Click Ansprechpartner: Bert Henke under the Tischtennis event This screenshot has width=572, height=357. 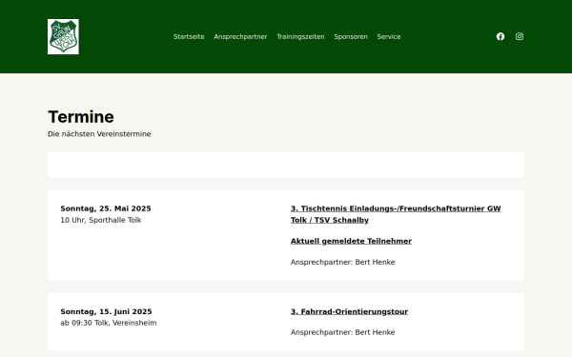click(x=343, y=263)
